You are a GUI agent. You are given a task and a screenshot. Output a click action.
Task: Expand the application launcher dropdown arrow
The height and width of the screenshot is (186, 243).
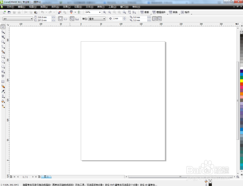tap(75, 12)
